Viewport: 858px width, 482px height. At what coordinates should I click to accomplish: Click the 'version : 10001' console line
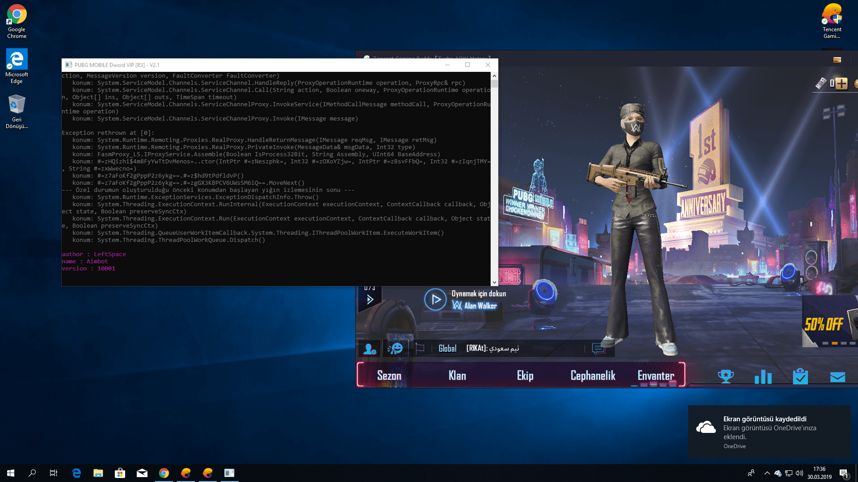[x=88, y=269]
